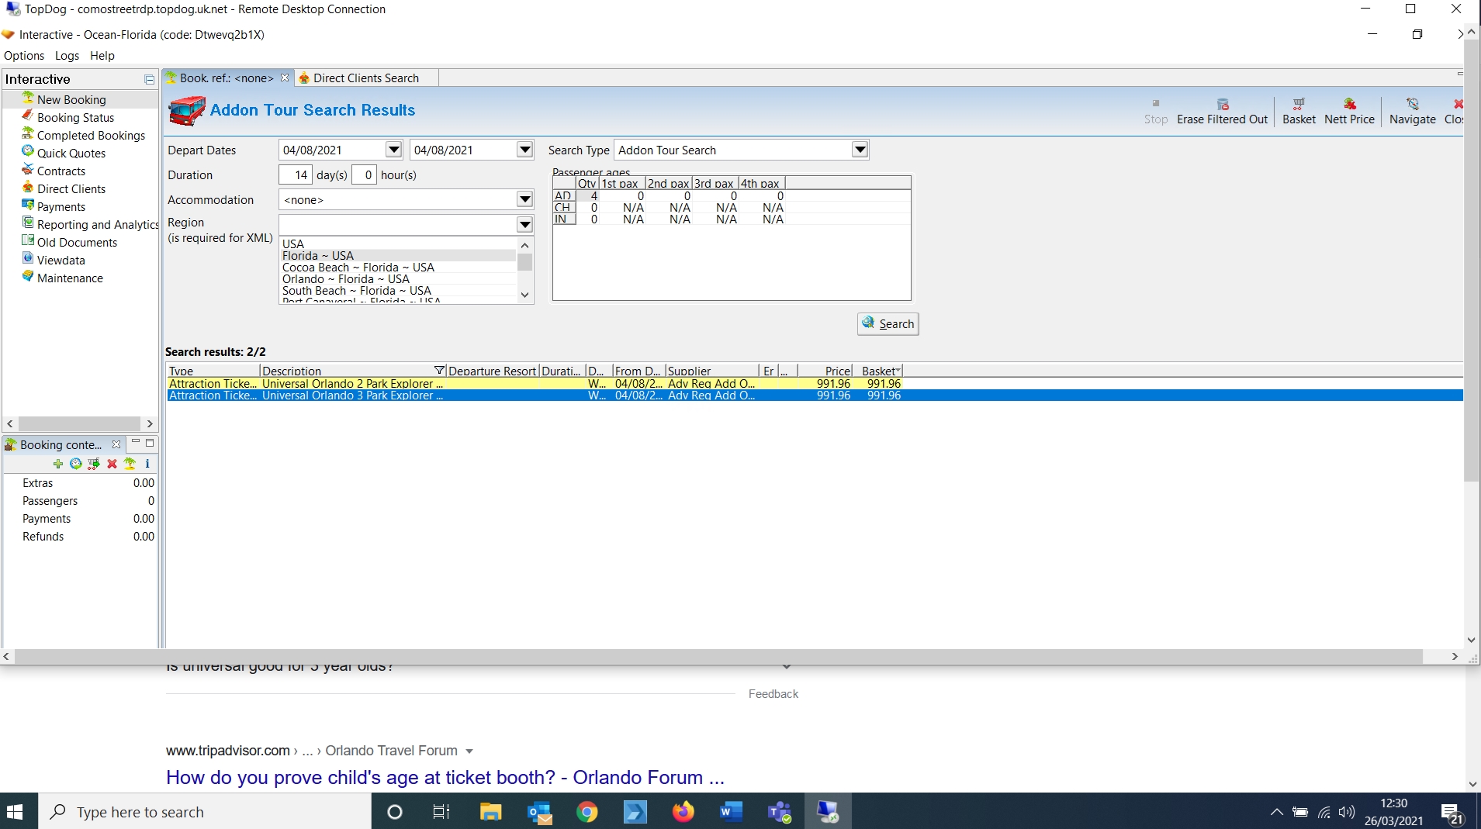Click the Description column filter arrow
This screenshot has width=1481, height=829.
[439, 371]
